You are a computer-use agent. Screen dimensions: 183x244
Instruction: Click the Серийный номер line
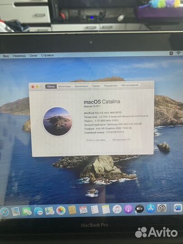104,132
